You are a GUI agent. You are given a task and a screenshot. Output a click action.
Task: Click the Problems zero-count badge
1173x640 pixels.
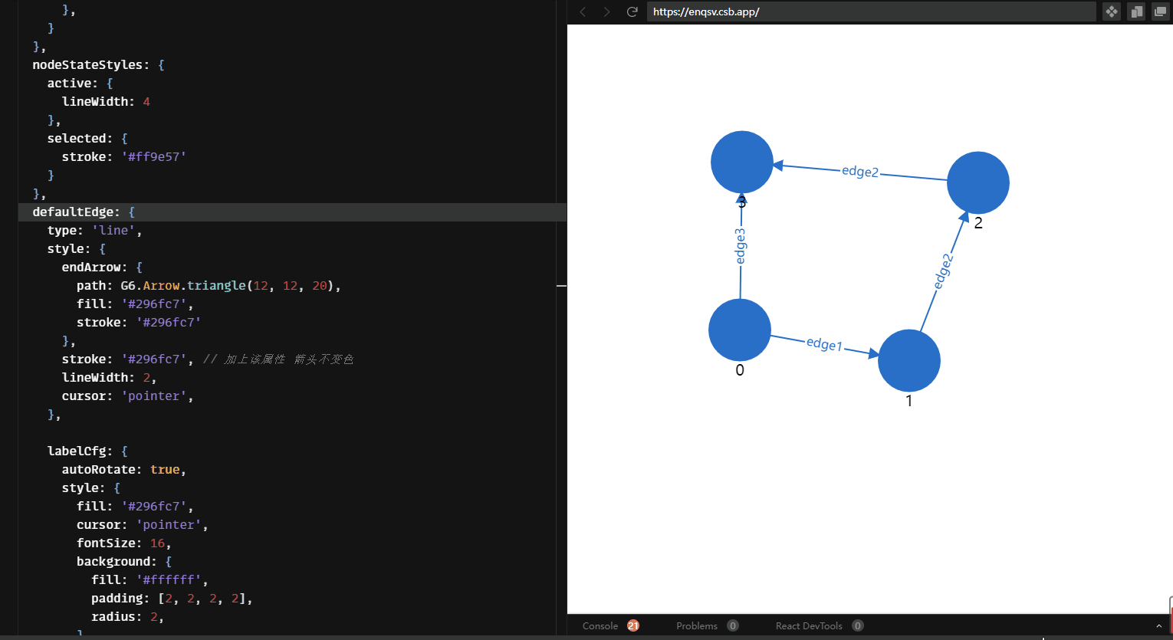(x=732, y=625)
